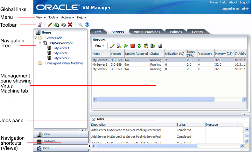Viewport: 252px width, 159px height.
Task: Click the up arrow of the Jobs vertical scrollbar
Action: coord(247,129)
